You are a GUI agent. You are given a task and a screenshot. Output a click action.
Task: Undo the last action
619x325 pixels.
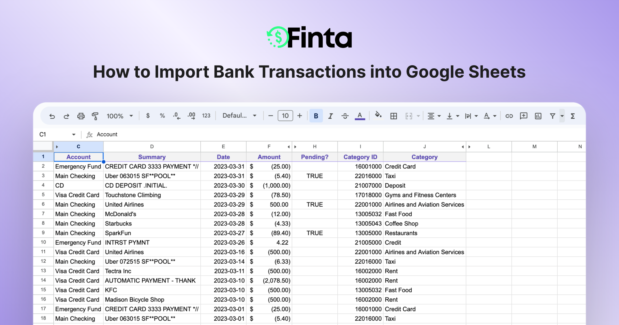[52, 116]
